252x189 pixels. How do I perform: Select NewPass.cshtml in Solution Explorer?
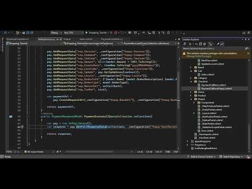click(x=209, y=60)
